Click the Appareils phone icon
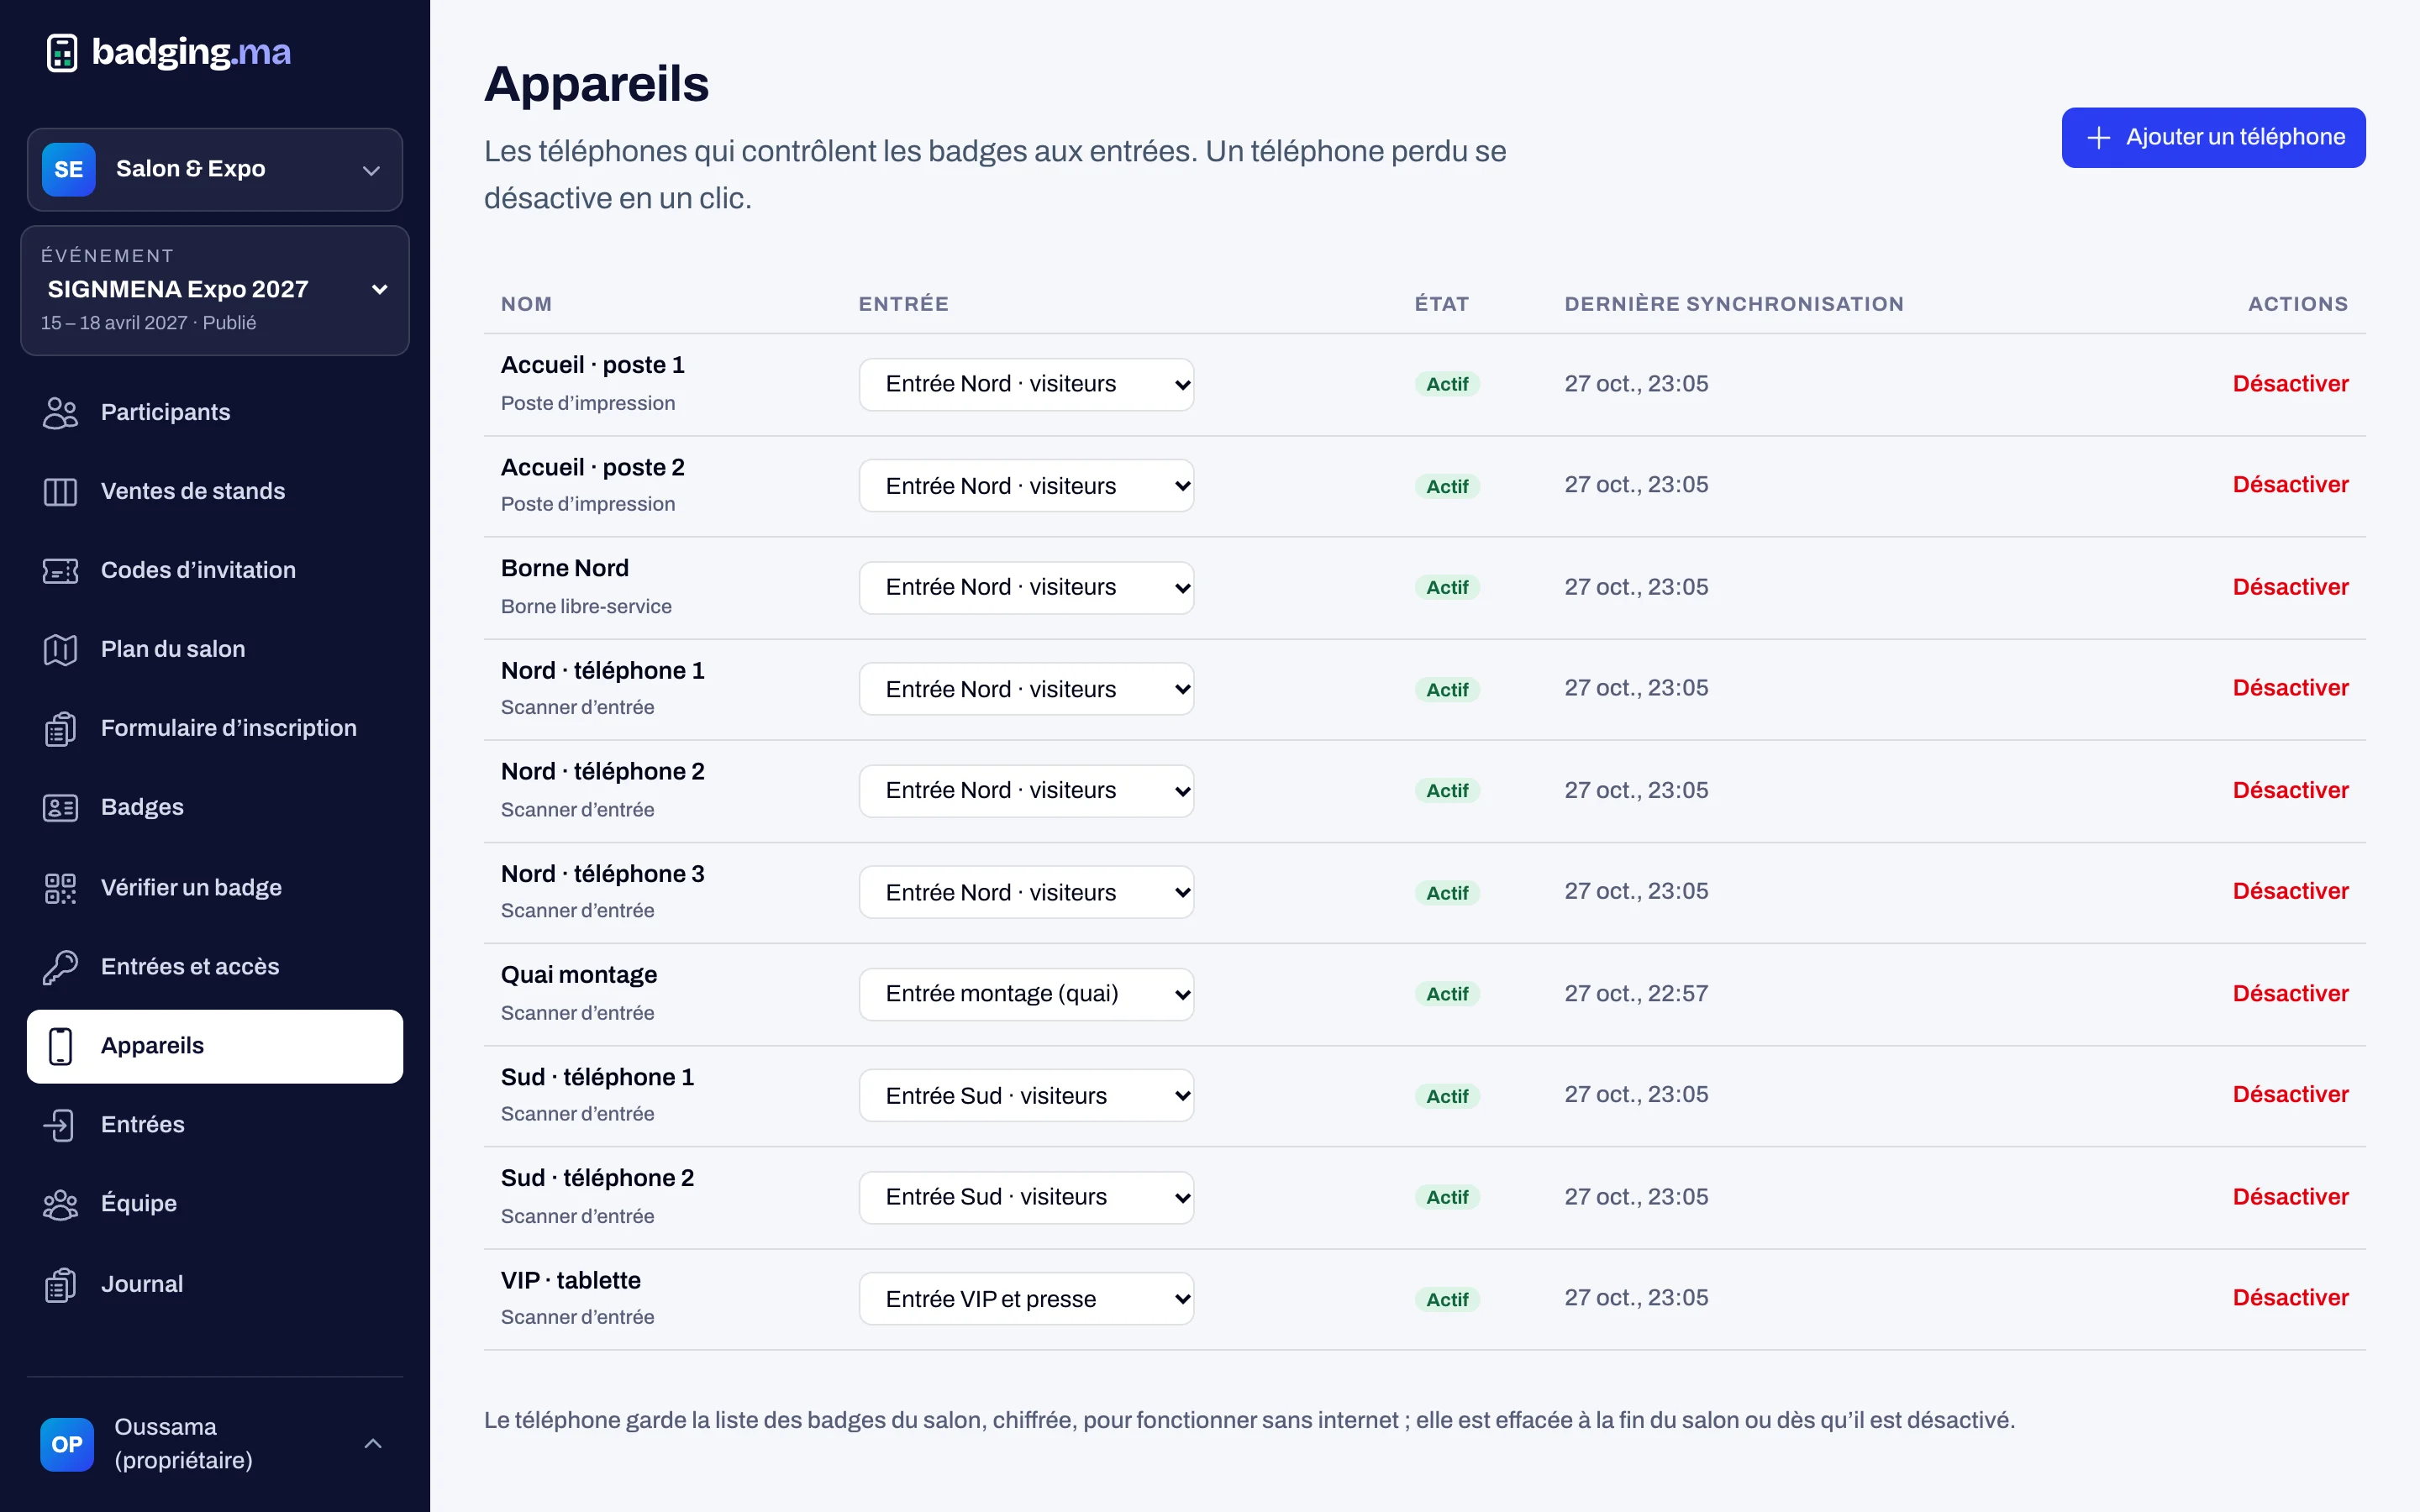Image resolution: width=2420 pixels, height=1512 pixels. (60, 1045)
